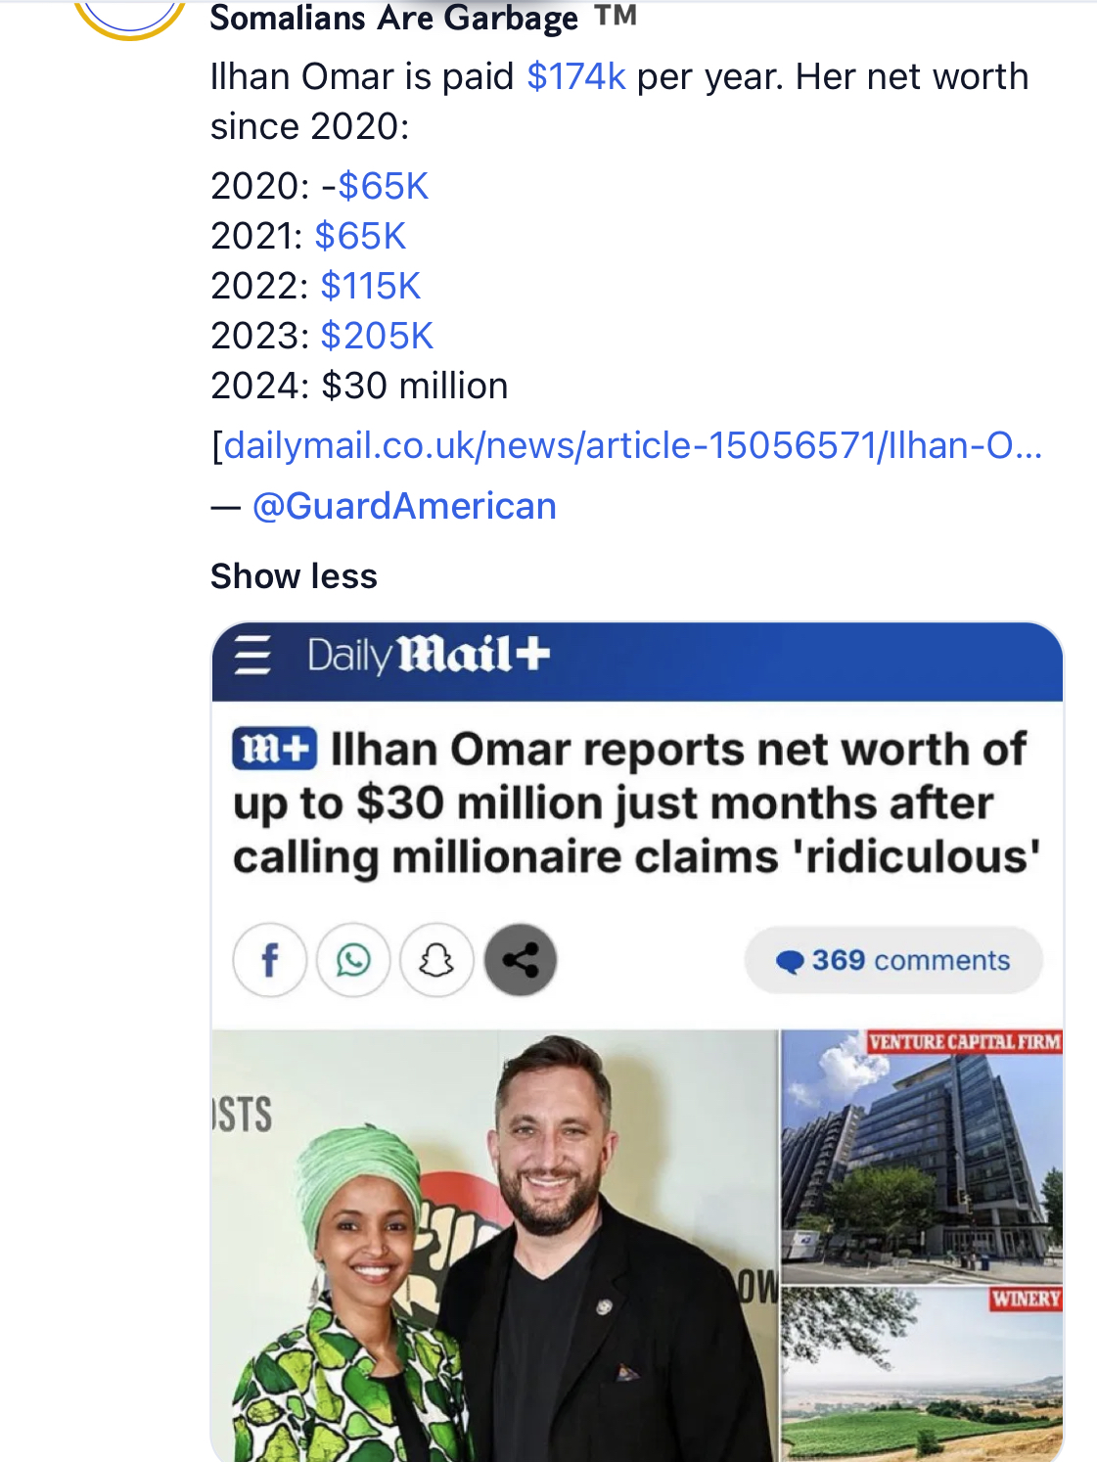Screen dimensions: 1097x1462
Task: Click the $205K link for 2023
Action: (377, 336)
